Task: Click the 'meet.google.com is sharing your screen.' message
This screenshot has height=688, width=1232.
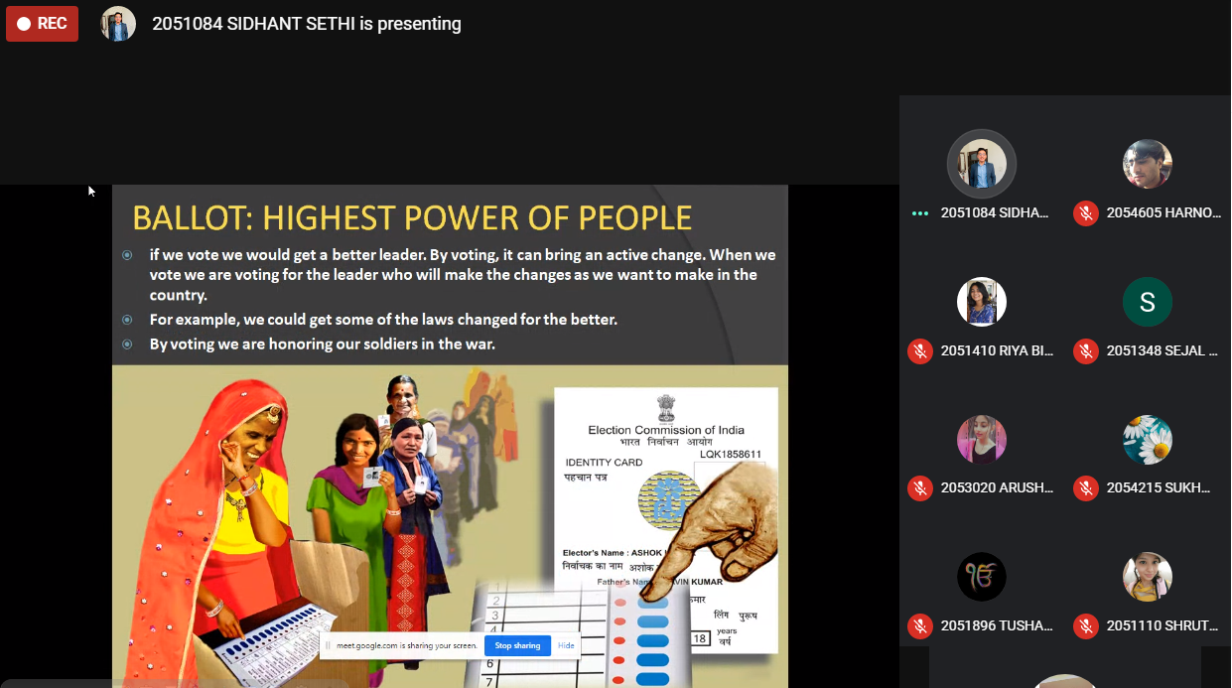Action: coord(407,645)
